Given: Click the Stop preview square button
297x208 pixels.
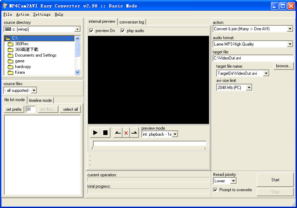Looking at the screenshot, I should coord(105,132).
